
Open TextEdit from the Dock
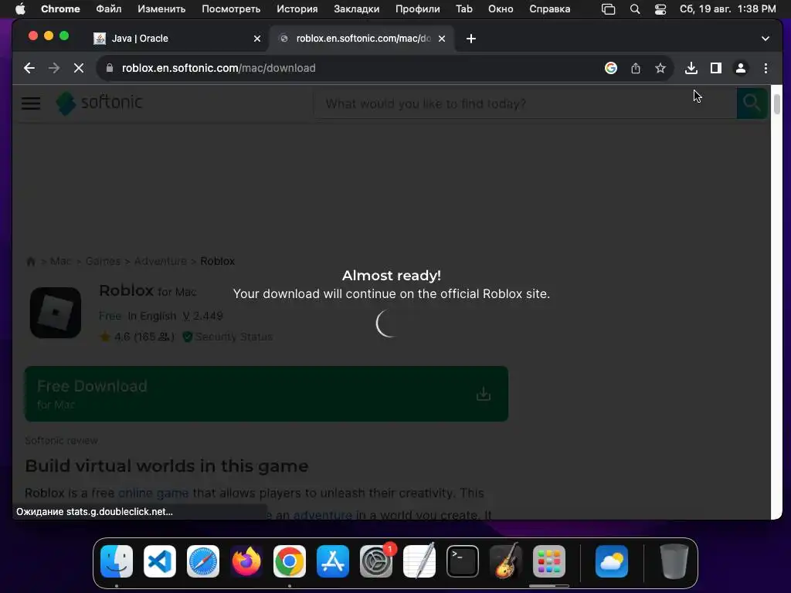pos(419,561)
